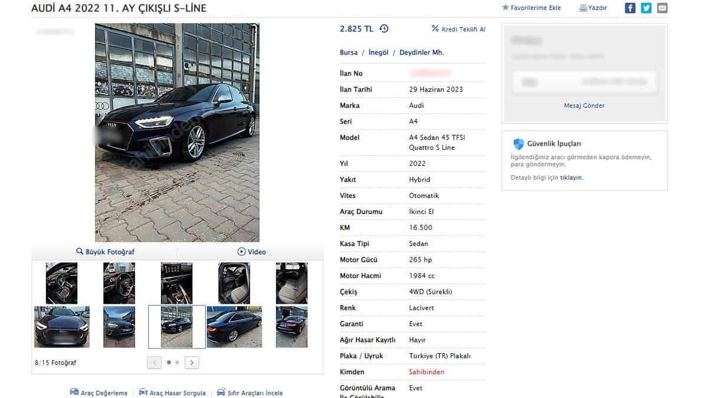Click the Kredi Teklifi Al percent icon
Screen dimensions: 708x398
click(x=435, y=28)
